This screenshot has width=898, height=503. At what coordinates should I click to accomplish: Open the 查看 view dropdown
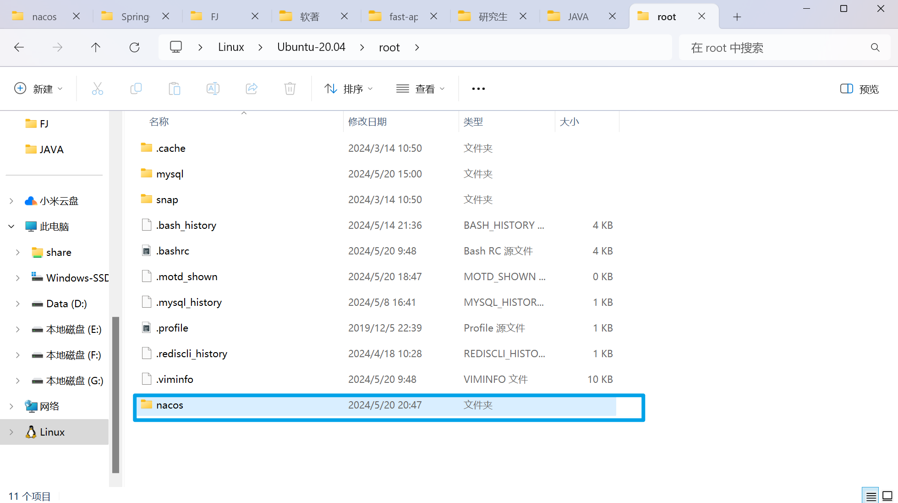point(420,89)
